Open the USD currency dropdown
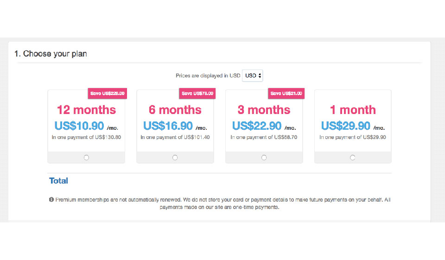 tap(253, 76)
